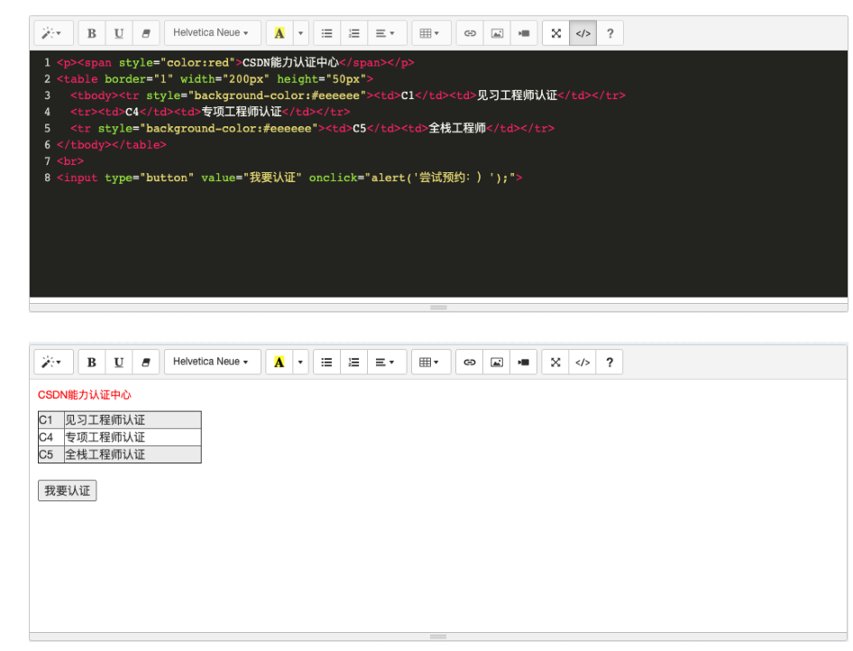Click the eraser remove-format icon in top editor
Image resolution: width=853 pixels, height=651 pixels.
[x=146, y=33]
